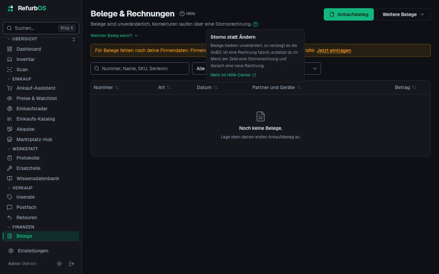Open Retouren via its return-arrow icon

point(10,217)
